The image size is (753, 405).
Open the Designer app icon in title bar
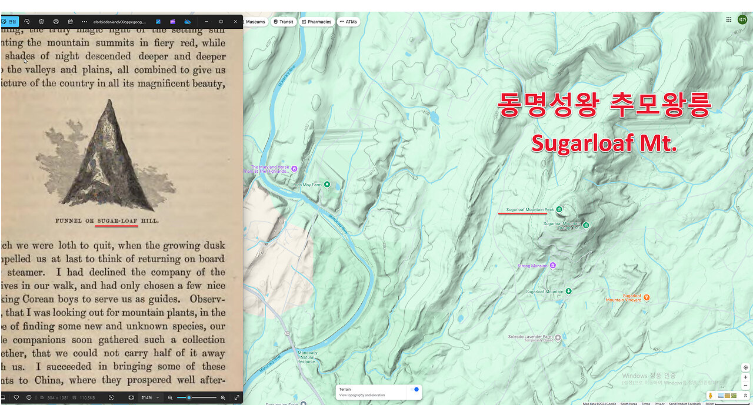click(158, 22)
